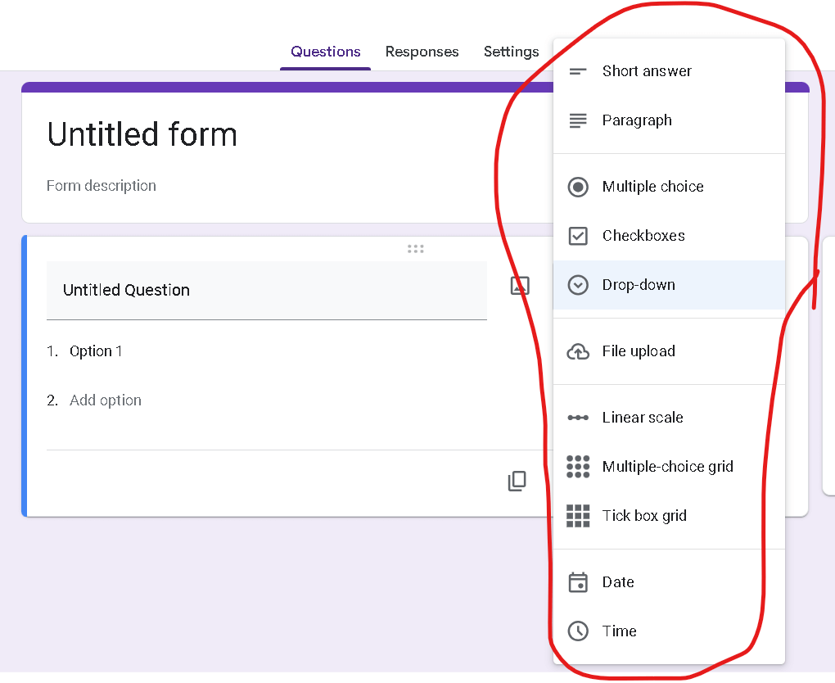Click the Tick box grid icon
835x683 pixels.
pyautogui.click(x=578, y=516)
